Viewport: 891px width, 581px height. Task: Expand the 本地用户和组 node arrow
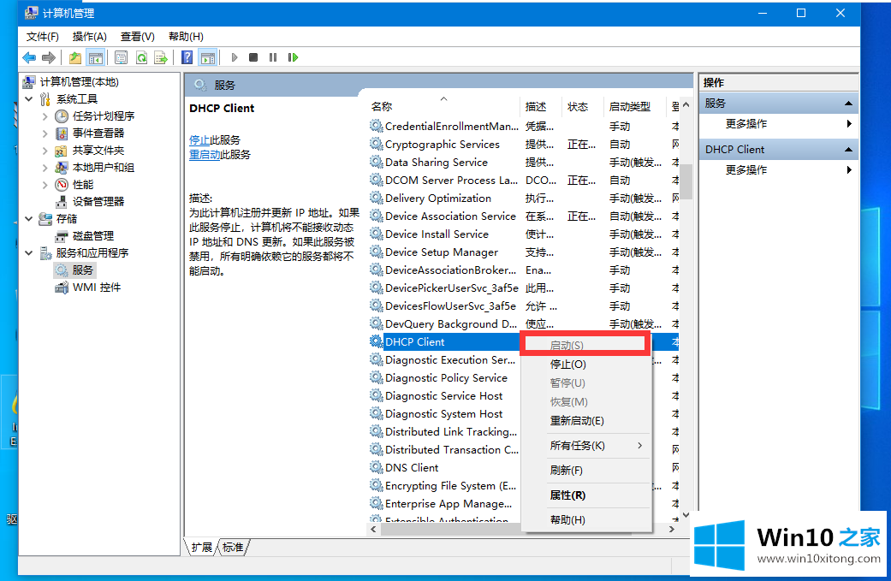point(45,168)
